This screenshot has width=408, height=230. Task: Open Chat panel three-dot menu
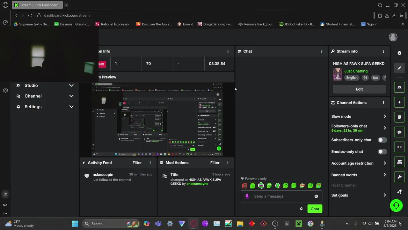[x=321, y=51]
